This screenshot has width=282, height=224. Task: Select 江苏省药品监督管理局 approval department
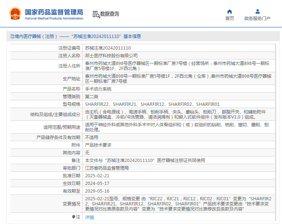pos(107,168)
